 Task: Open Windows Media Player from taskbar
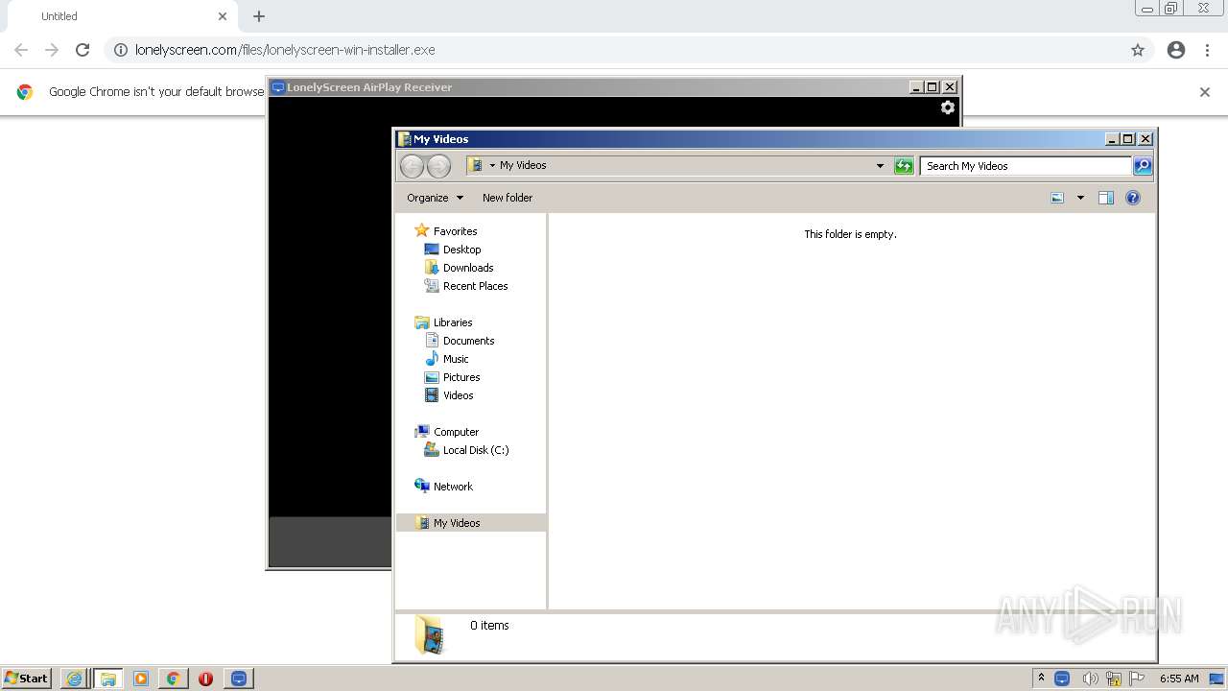[x=141, y=679]
